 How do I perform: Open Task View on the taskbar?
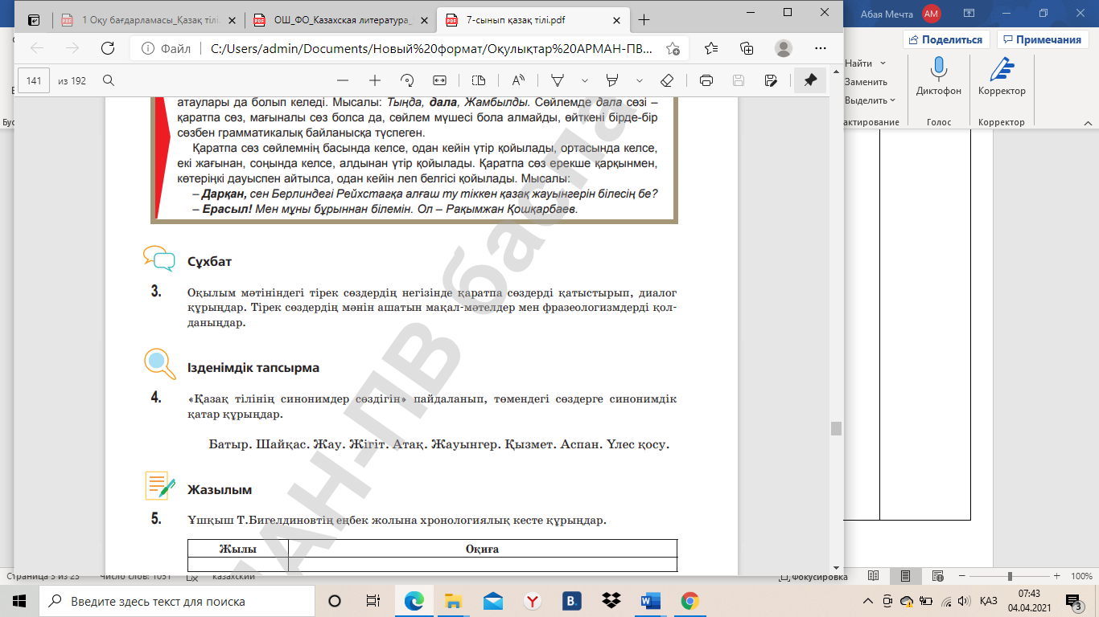[373, 601]
